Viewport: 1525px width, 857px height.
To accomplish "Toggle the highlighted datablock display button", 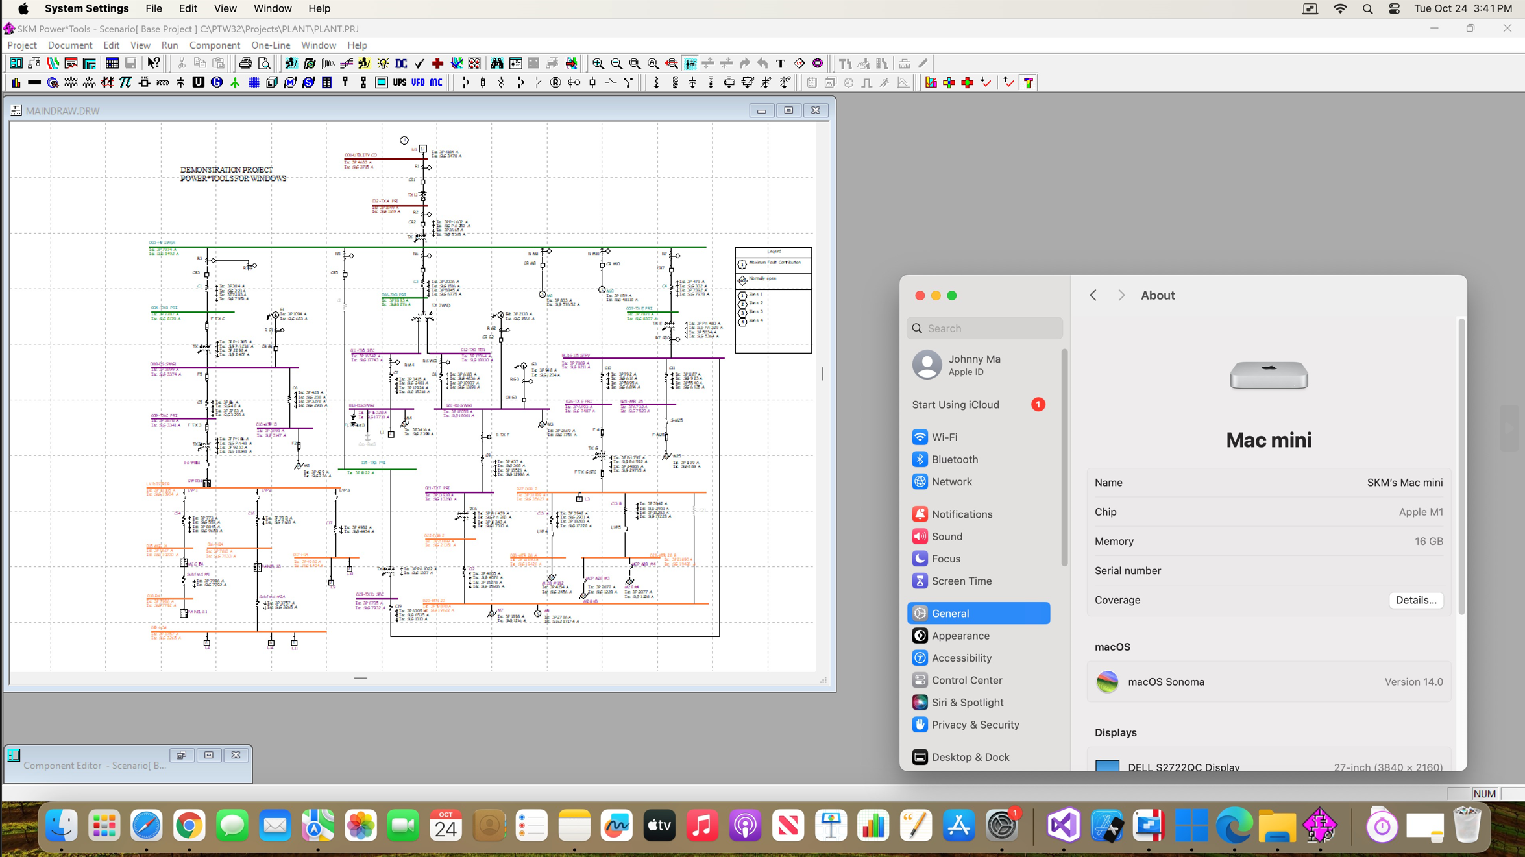I will [x=690, y=64].
